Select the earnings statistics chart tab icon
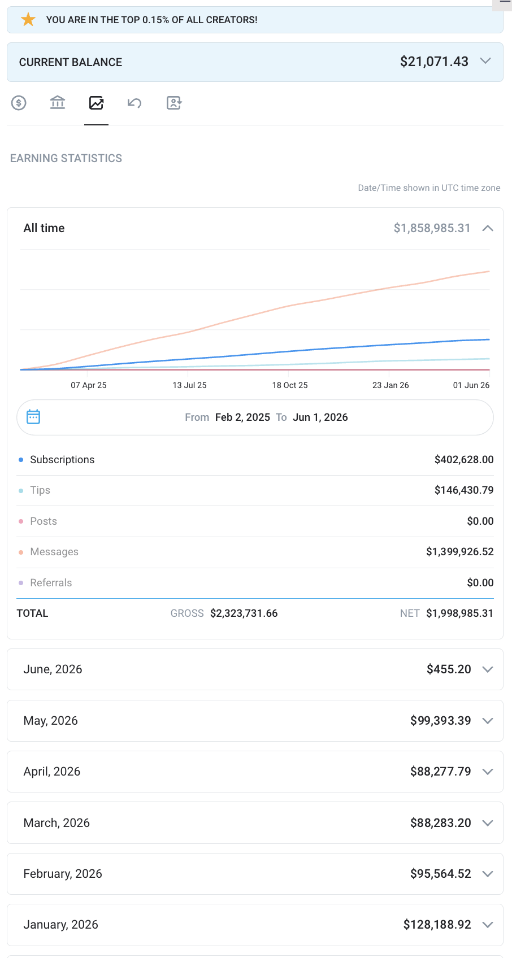This screenshot has width=512, height=958. [96, 103]
